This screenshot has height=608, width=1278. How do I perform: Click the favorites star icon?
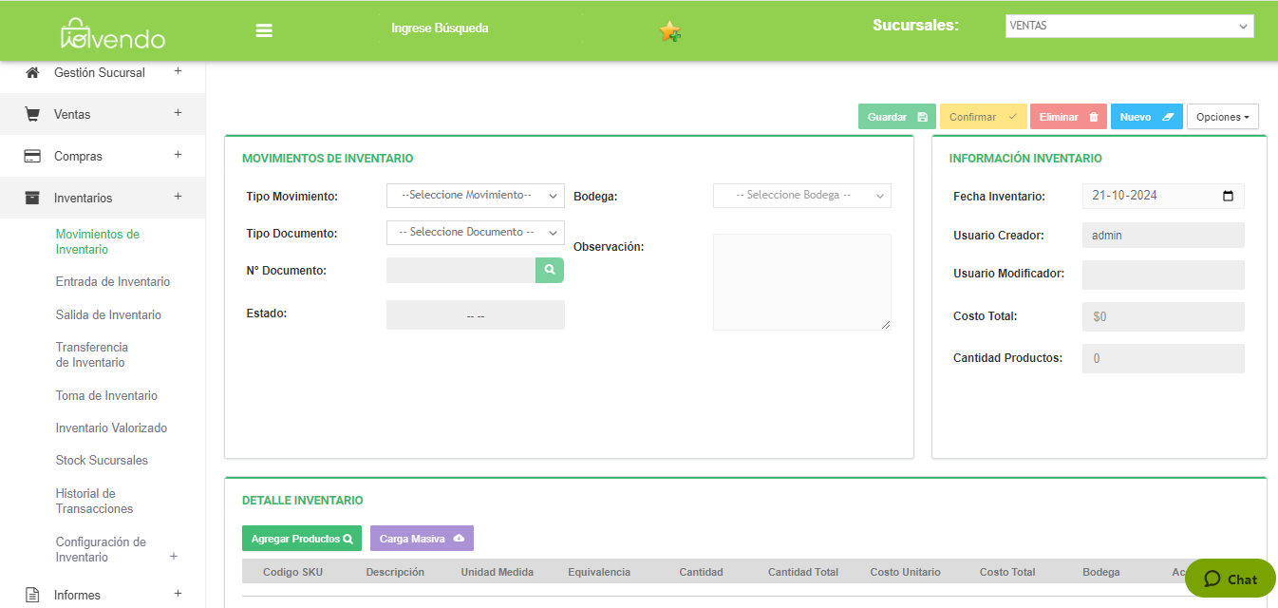pyautogui.click(x=669, y=31)
